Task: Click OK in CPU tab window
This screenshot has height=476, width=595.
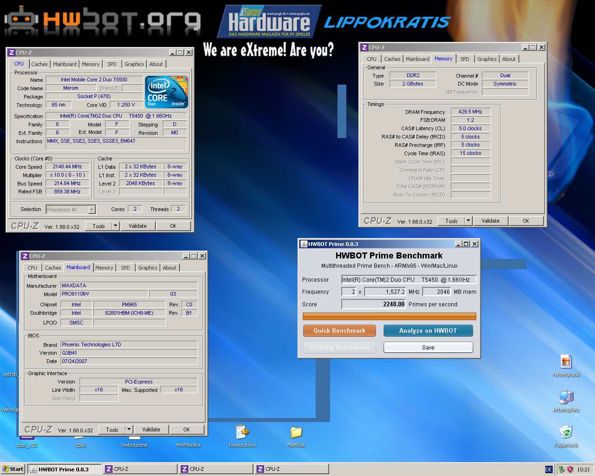Action: (173, 226)
